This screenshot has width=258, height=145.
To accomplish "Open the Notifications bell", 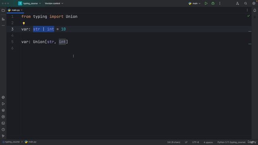I will 254,10.
